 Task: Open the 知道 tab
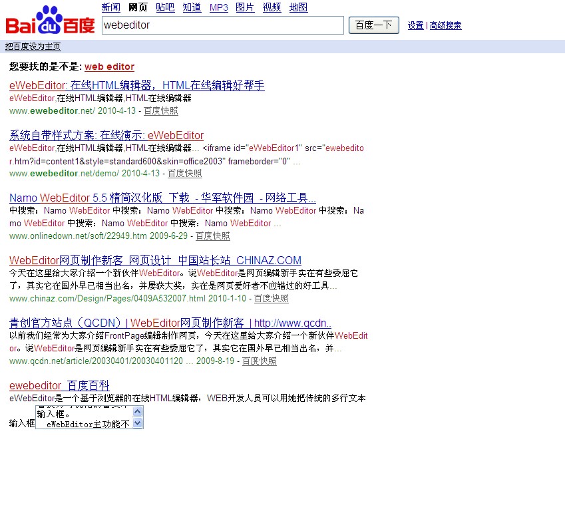pos(192,7)
